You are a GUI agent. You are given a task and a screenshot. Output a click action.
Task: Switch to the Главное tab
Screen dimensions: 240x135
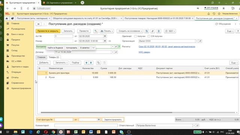(x=41, y=57)
